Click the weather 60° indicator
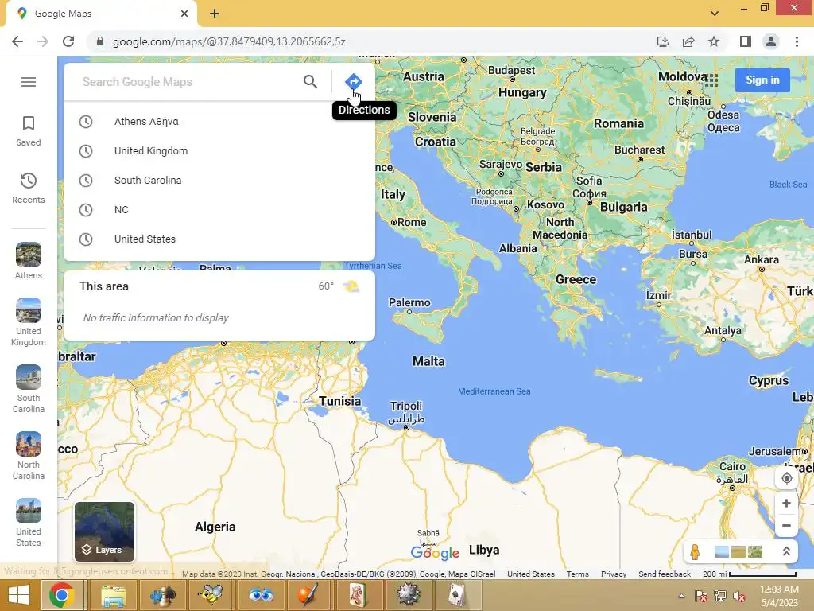This screenshot has width=814, height=611. (339, 286)
